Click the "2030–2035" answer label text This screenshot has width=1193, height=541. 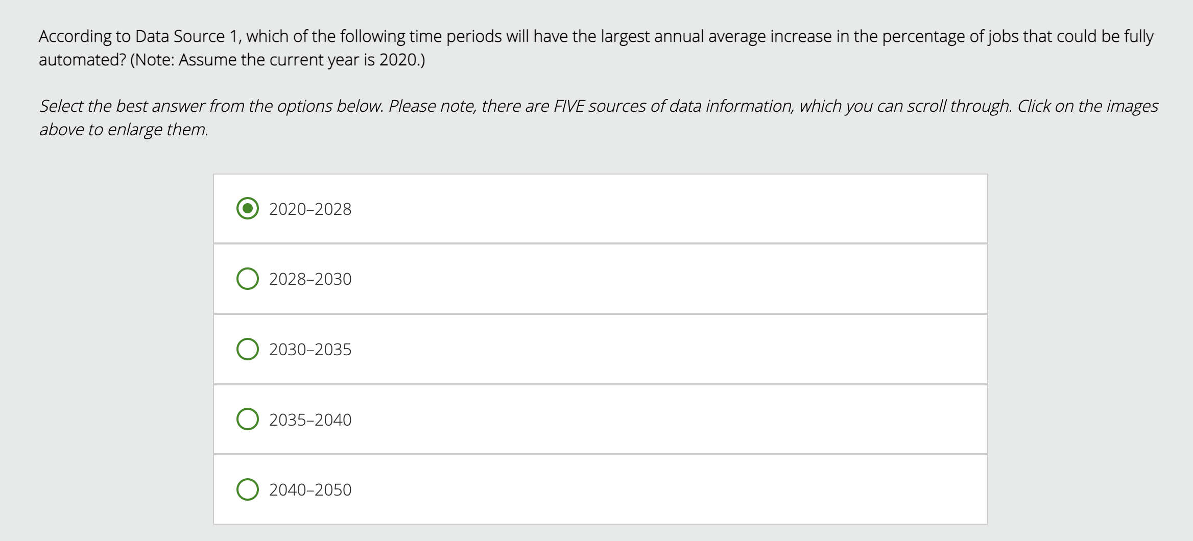310,350
